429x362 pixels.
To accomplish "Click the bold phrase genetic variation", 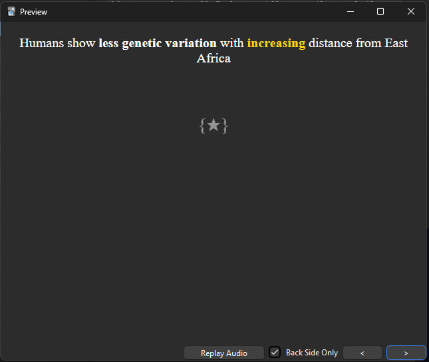I will coord(170,43).
